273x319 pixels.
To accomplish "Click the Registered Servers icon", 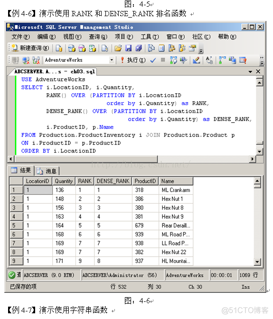I will click(151, 48).
